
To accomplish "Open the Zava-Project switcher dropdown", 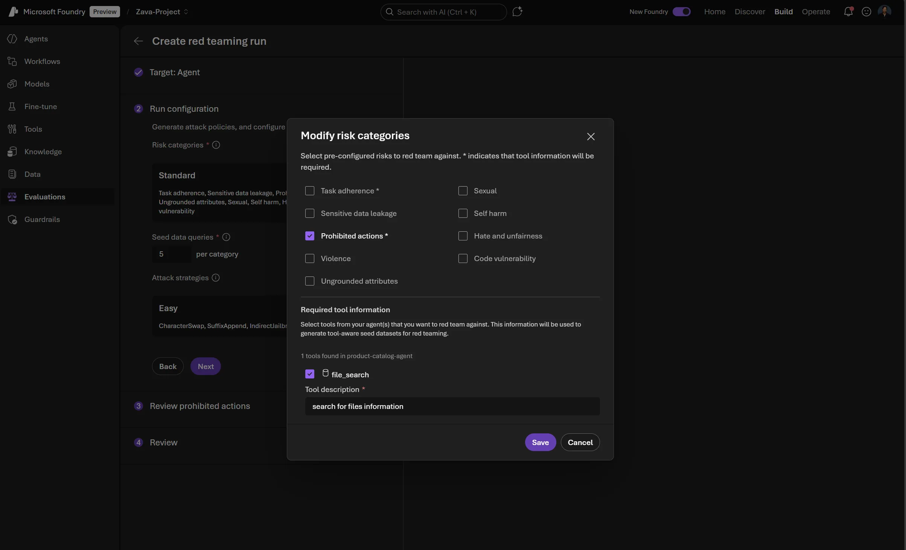I will point(162,12).
